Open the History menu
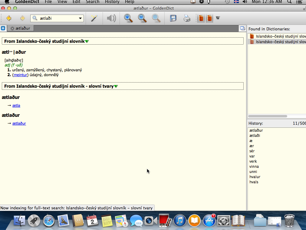Image resolution: width=306 pixels, height=230 pixels. tap(112, 2)
